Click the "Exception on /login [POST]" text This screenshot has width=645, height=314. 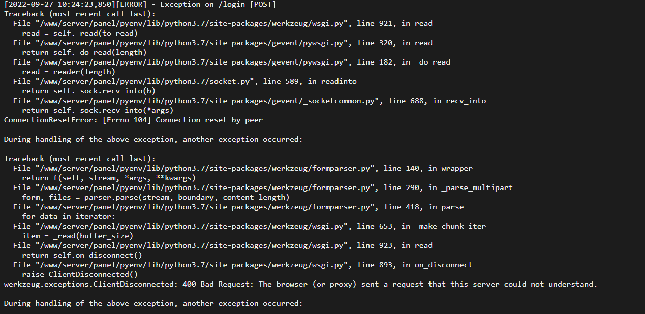218,5
